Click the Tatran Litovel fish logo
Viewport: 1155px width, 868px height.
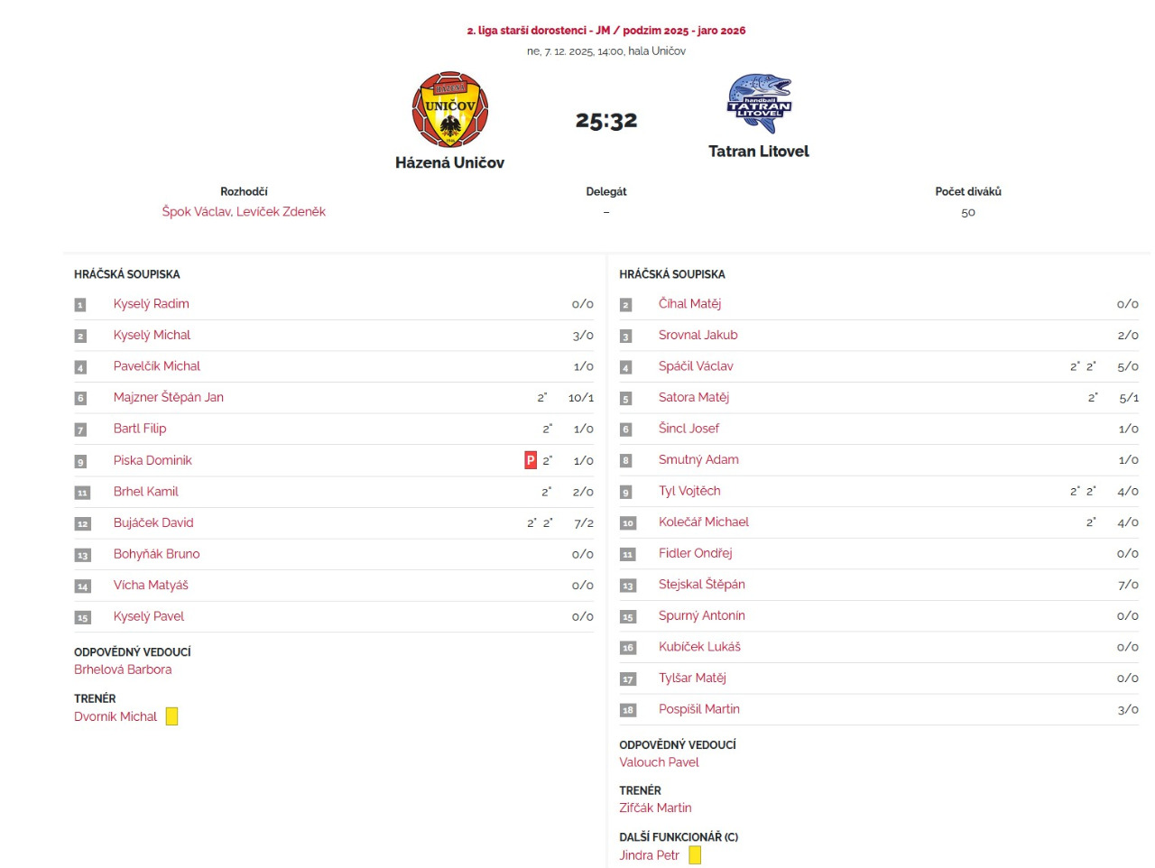click(759, 104)
